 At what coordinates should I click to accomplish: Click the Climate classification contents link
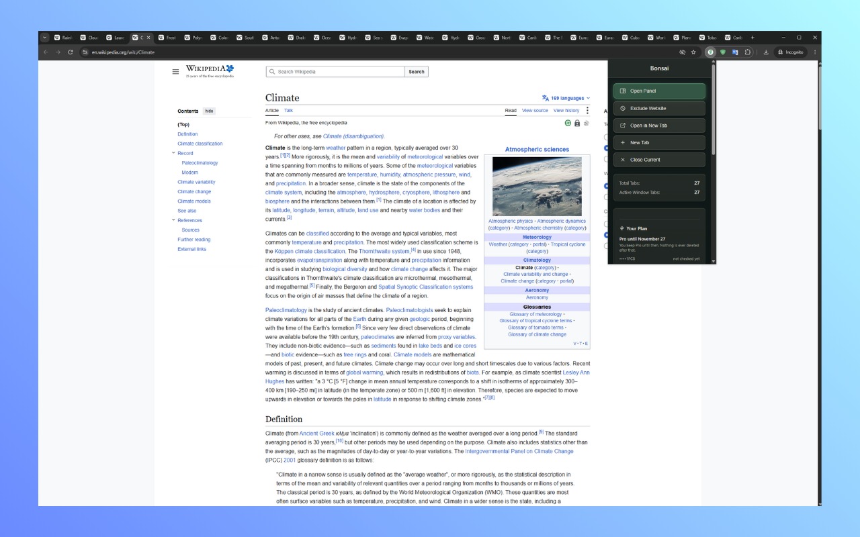(200, 144)
